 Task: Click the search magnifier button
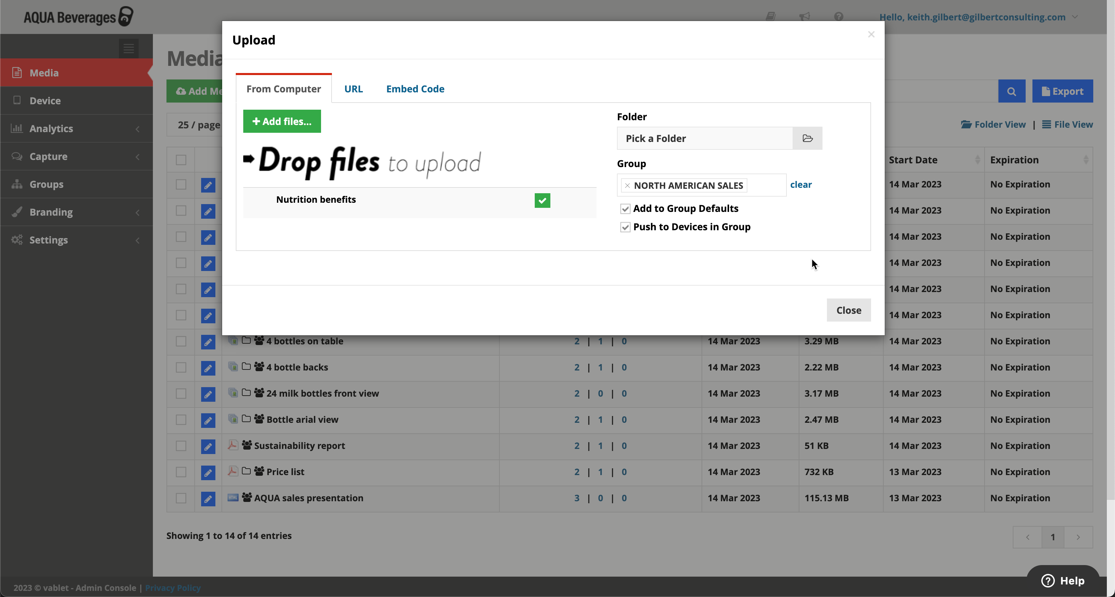coord(1011,91)
